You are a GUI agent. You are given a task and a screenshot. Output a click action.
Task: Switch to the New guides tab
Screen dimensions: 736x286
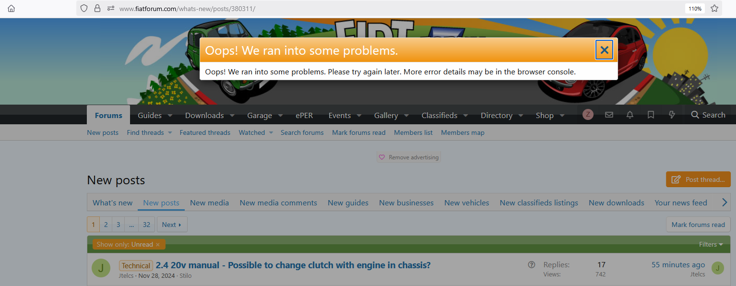pos(348,203)
